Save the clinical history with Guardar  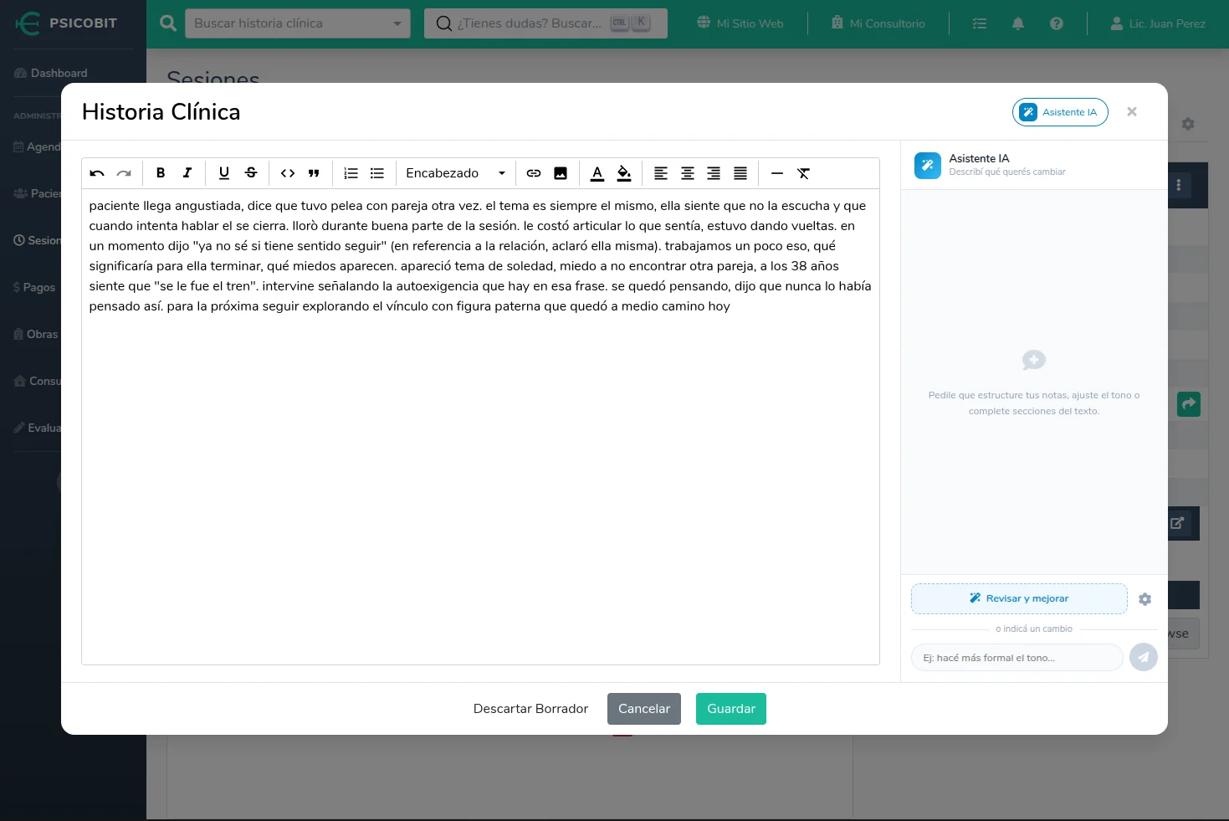731,709
